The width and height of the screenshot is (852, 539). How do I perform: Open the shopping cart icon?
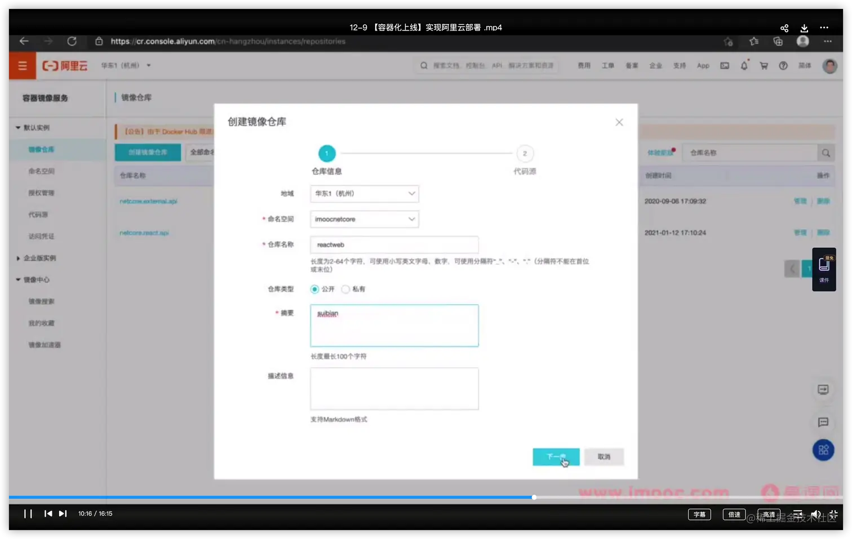tap(764, 66)
